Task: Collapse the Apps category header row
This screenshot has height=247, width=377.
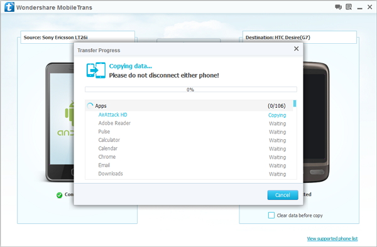Action: coord(188,106)
